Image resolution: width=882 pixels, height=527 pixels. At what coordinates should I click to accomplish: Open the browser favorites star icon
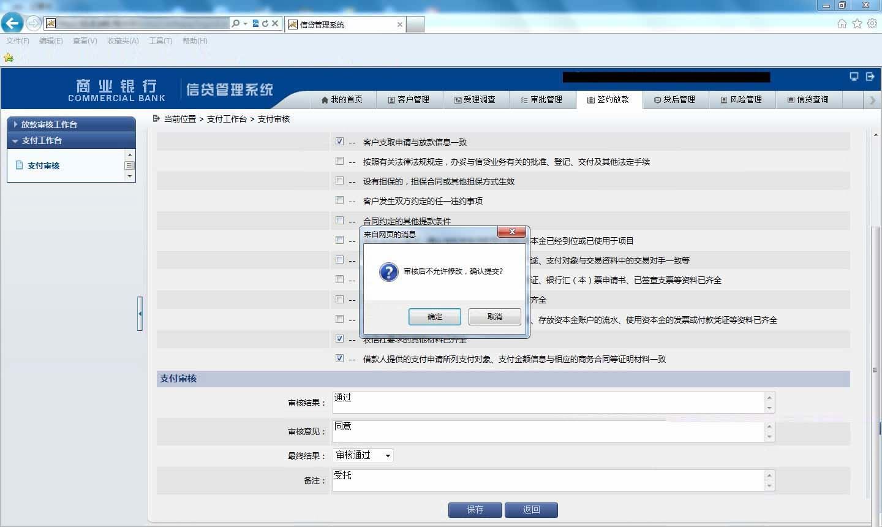pos(857,23)
